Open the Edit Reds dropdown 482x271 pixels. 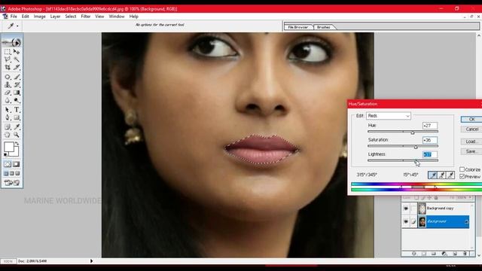coord(389,116)
